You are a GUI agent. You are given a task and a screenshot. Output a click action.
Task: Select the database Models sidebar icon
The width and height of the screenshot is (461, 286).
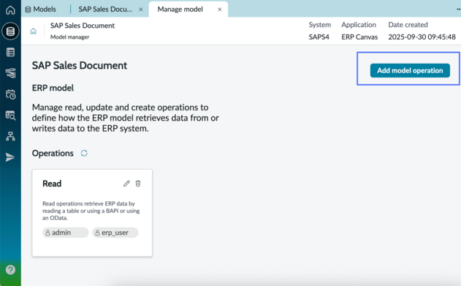[x=10, y=31]
